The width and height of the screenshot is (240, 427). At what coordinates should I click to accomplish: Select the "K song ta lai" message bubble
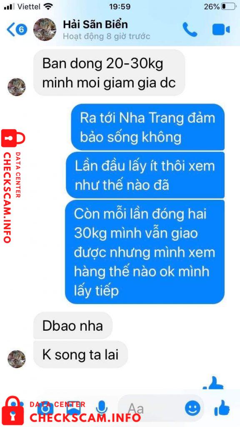click(80, 354)
